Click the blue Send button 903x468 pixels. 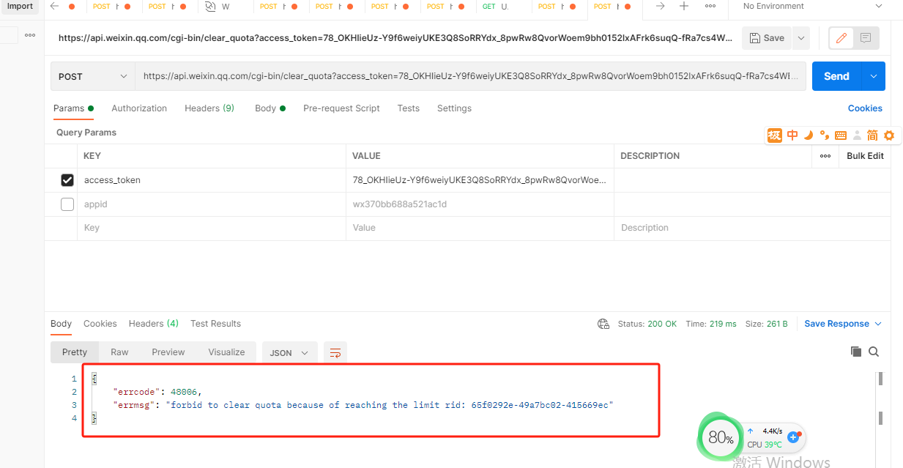coord(836,76)
